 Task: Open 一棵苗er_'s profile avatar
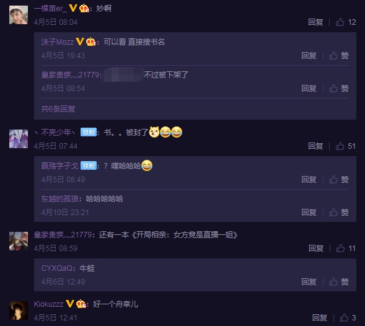pyautogui.click(x=19, y=15)
